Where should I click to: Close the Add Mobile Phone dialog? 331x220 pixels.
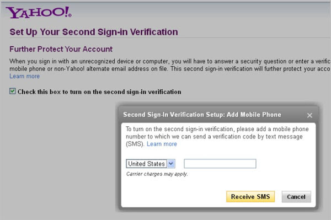click(309, 115)
